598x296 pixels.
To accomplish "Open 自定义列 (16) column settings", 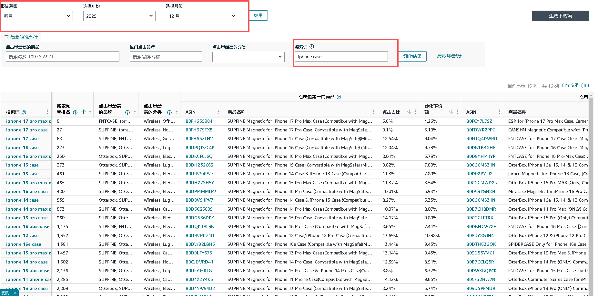I will (x=575, y=86).
